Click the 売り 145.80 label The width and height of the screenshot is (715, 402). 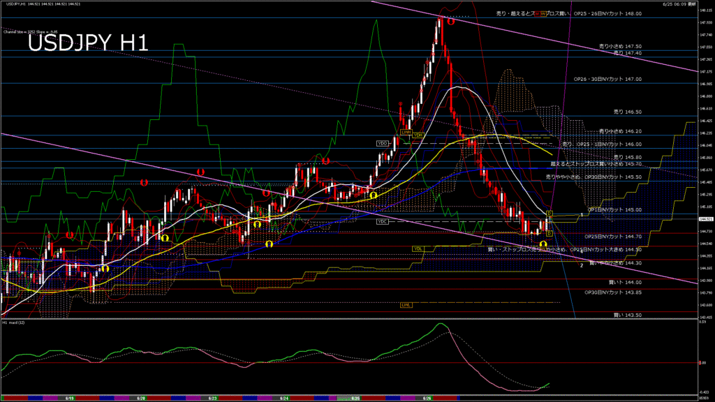point(628,157)
